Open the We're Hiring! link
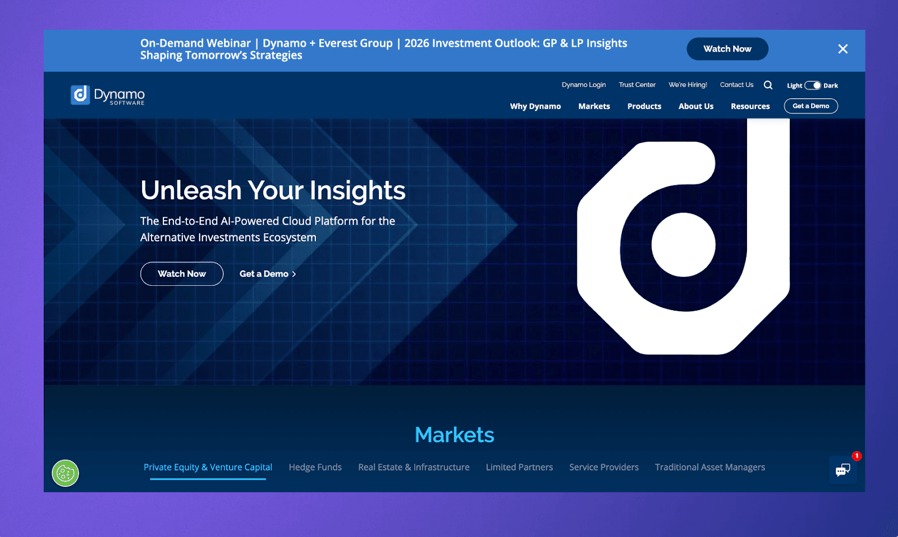The height and width of the screenshot is (537, 898). (x=688, y=85)
